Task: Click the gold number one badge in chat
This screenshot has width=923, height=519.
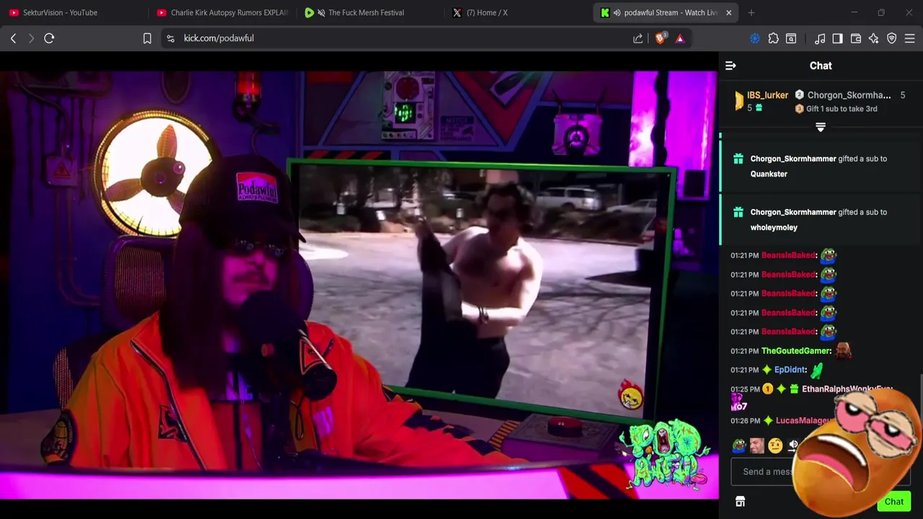Action: (x=767, y=389)
